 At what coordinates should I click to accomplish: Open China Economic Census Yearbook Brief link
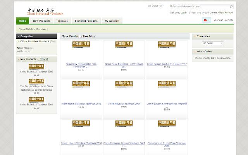click(x=124, y=145)
